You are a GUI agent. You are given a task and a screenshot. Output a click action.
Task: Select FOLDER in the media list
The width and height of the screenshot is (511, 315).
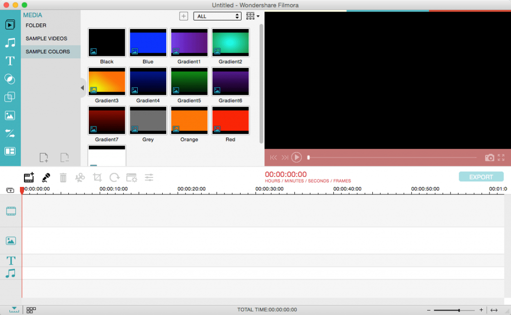coord(36,25)
